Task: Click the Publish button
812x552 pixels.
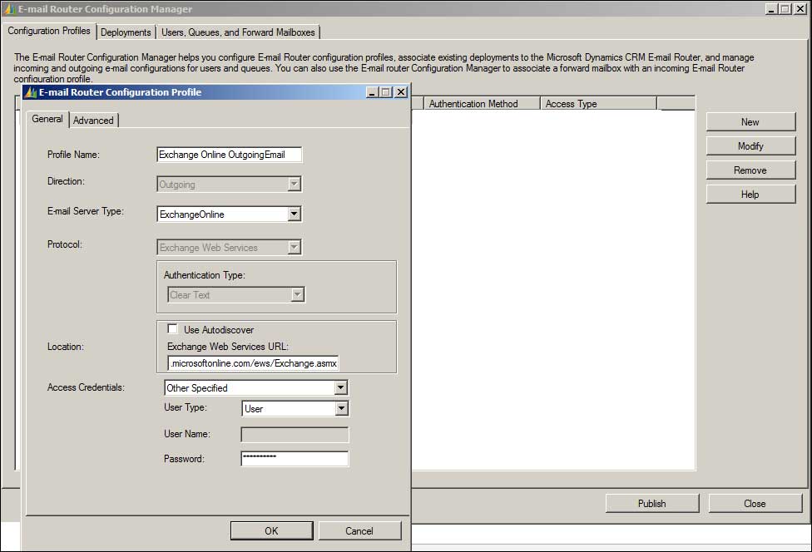Action: [x=651, y=504]
